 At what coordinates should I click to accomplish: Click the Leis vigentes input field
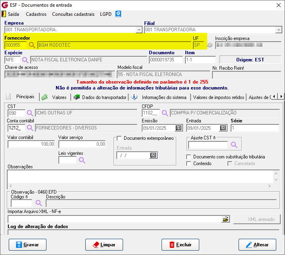[67, 160]
